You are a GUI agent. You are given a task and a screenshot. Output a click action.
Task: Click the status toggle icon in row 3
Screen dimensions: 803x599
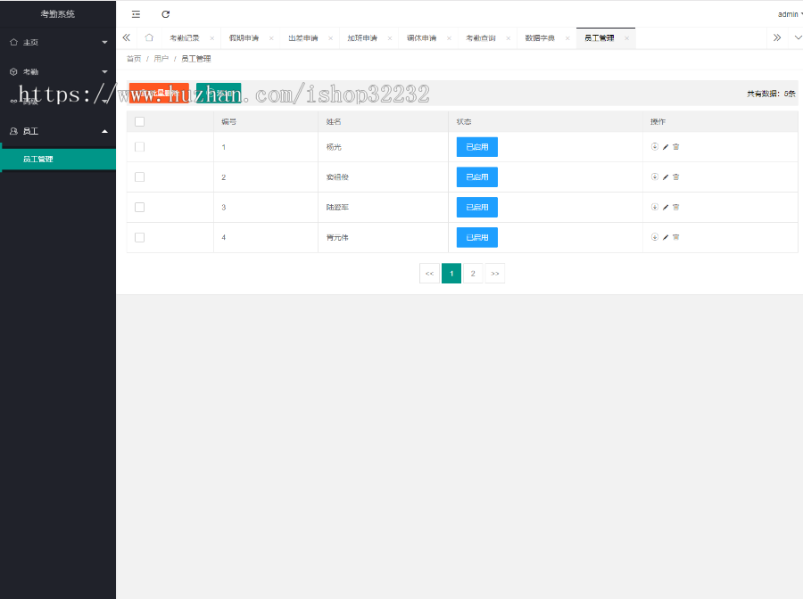pos(655,207)
